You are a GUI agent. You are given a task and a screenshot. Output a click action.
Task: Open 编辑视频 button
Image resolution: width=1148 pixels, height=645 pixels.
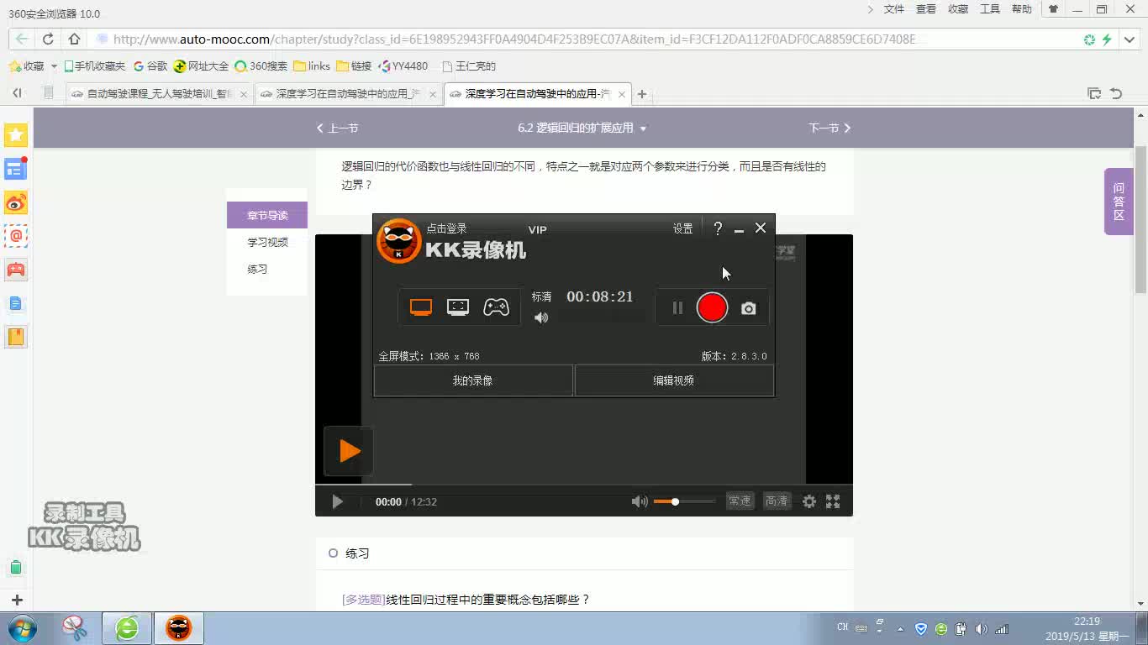(x=674, y=380)
